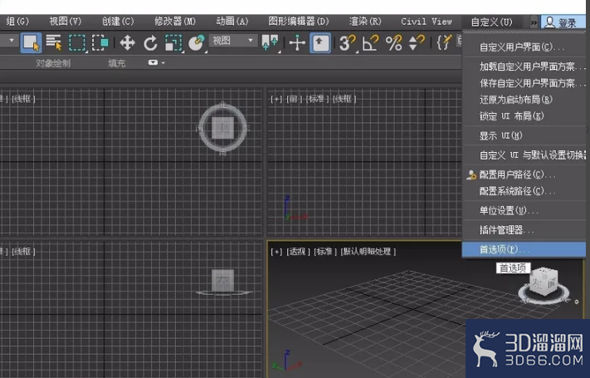Open the [透视] view label menu
590x378 pixels.
pyautogui.click(x=299, y=252)
